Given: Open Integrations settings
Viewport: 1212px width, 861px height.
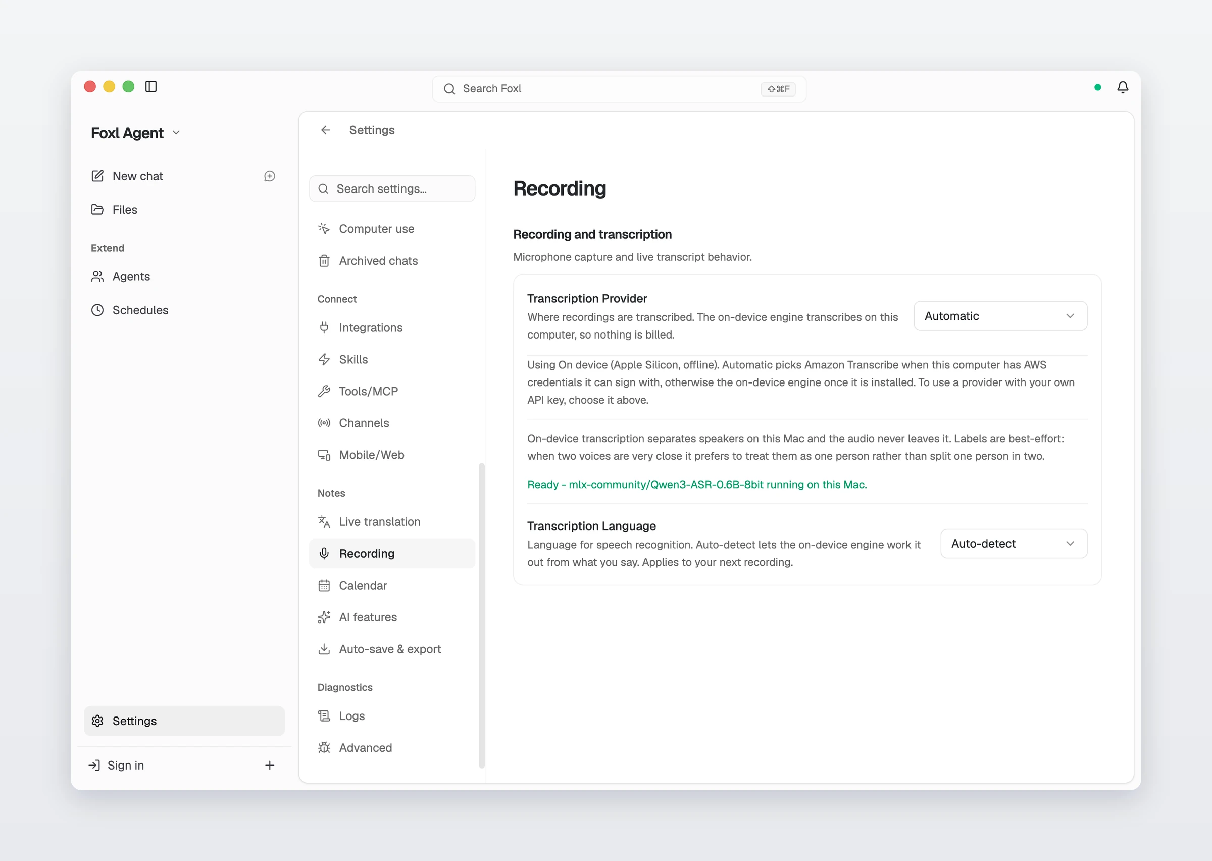Looking at the screenshot, I should pyautogui.click(x=392, y=327).
